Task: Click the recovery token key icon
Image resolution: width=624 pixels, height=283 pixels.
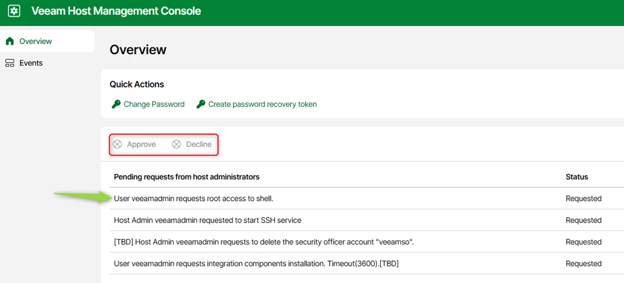Action: (201, 105)
